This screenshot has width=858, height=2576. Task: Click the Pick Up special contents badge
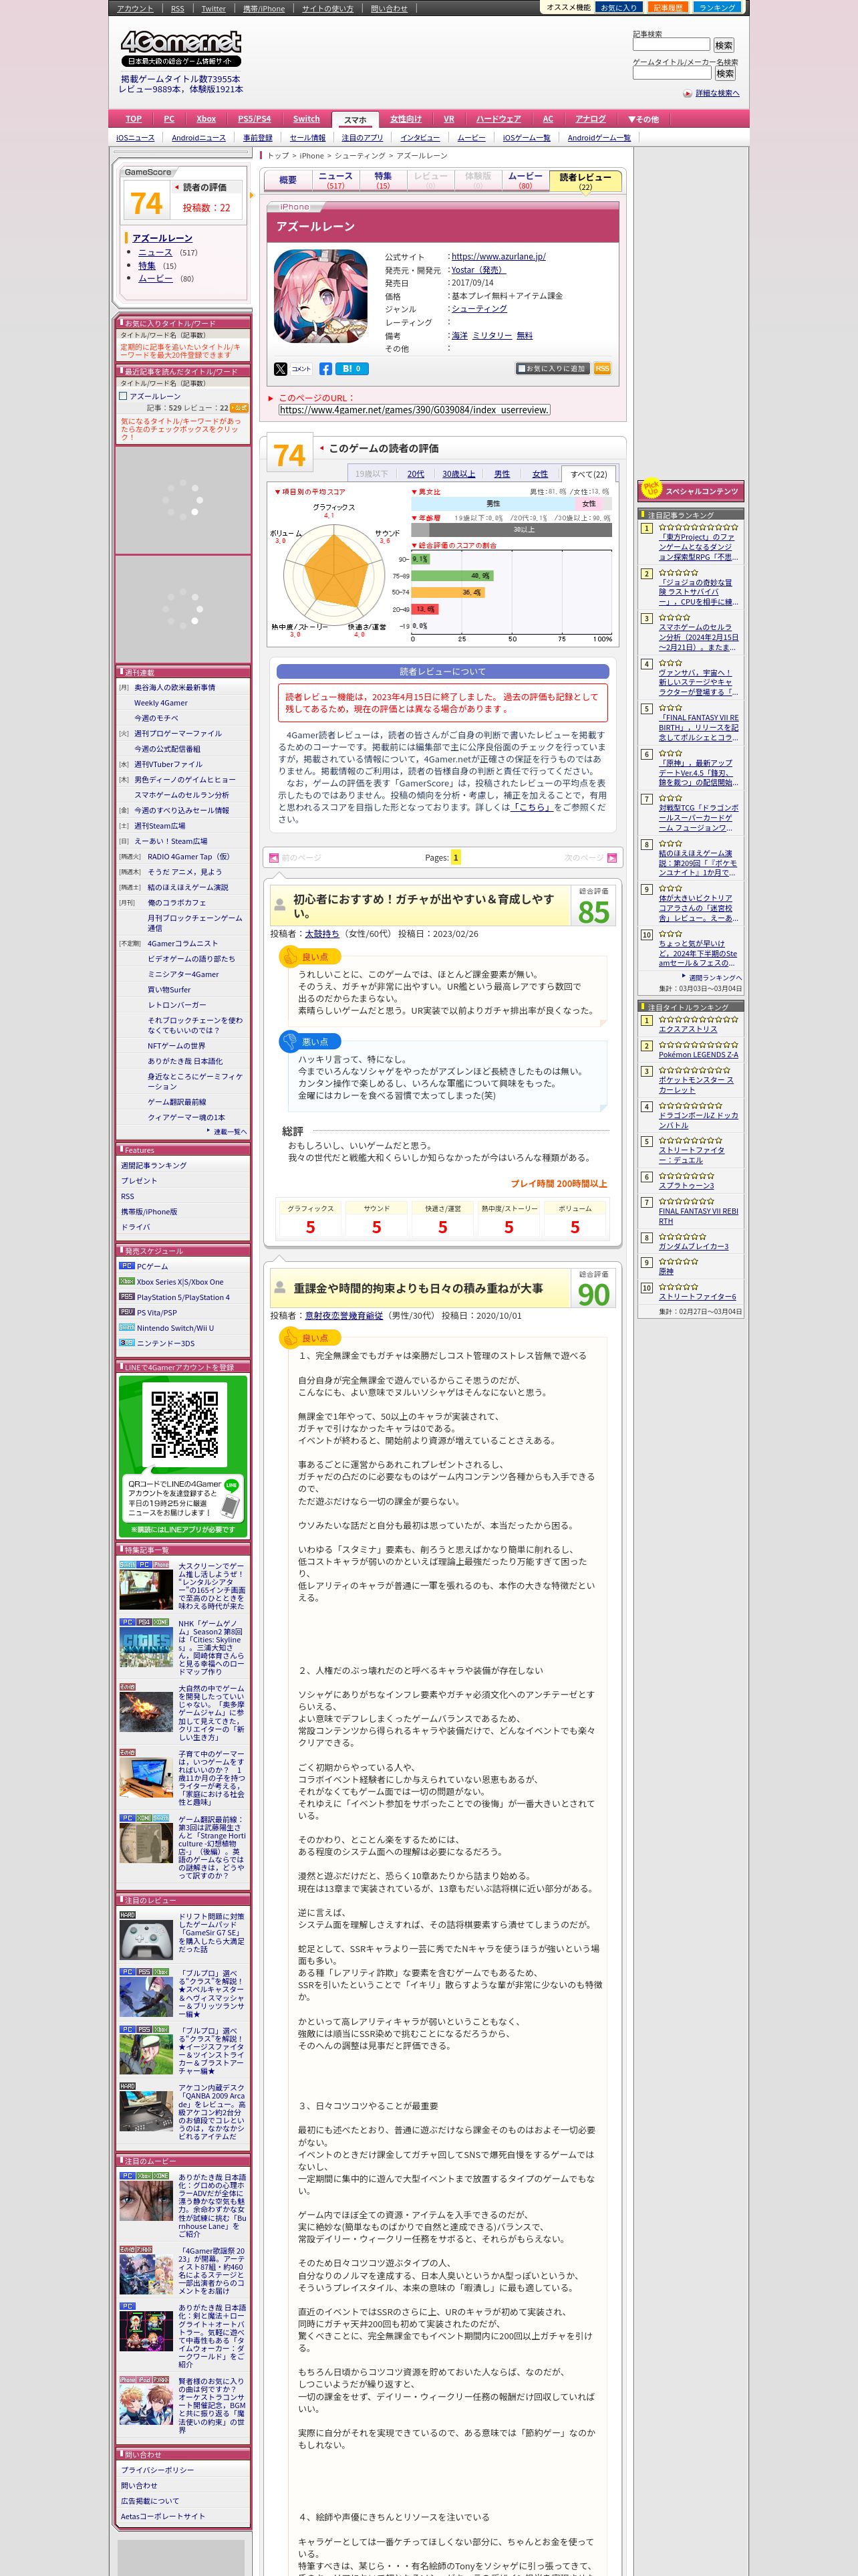(652, 488)
